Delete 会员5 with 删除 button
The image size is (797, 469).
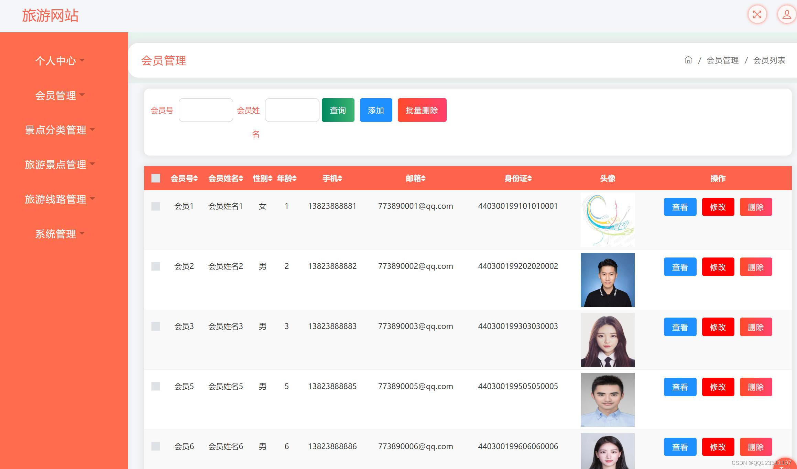756,387
